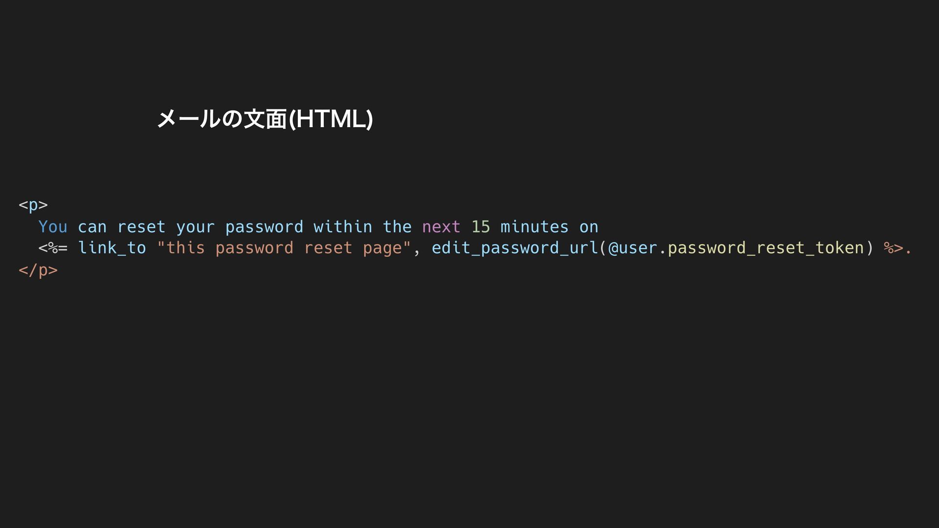Click the closing </p> tag

coord(38,270)
